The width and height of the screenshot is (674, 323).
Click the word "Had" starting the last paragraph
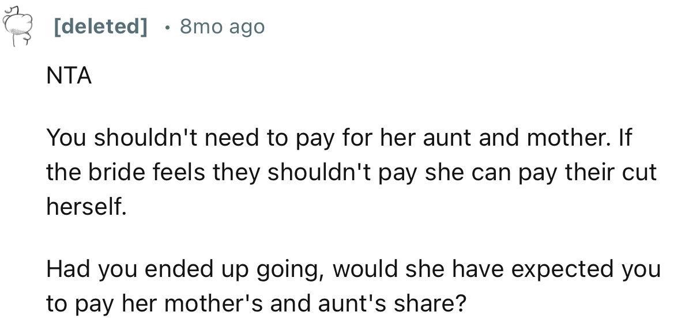point(65,269)
